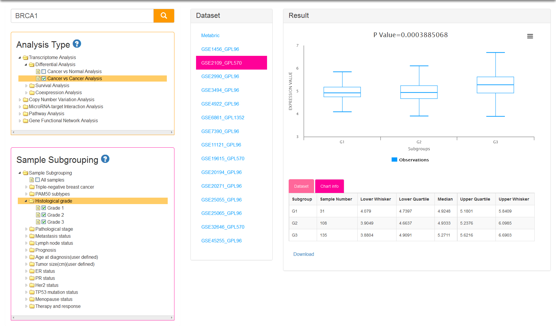Expand the PAM50 subtypes node
556x326 pixels.
coord(26,194)
